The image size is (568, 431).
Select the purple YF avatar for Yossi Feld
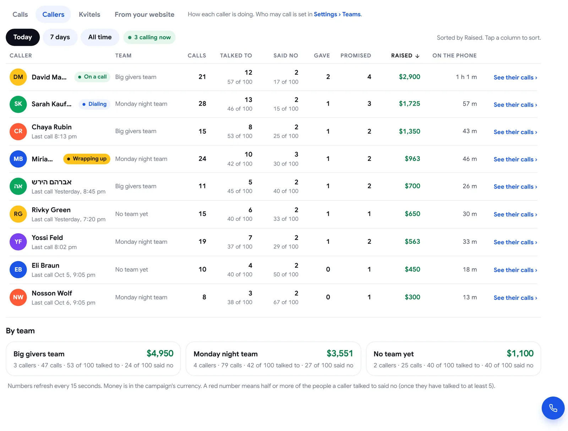tap(18, 242)
